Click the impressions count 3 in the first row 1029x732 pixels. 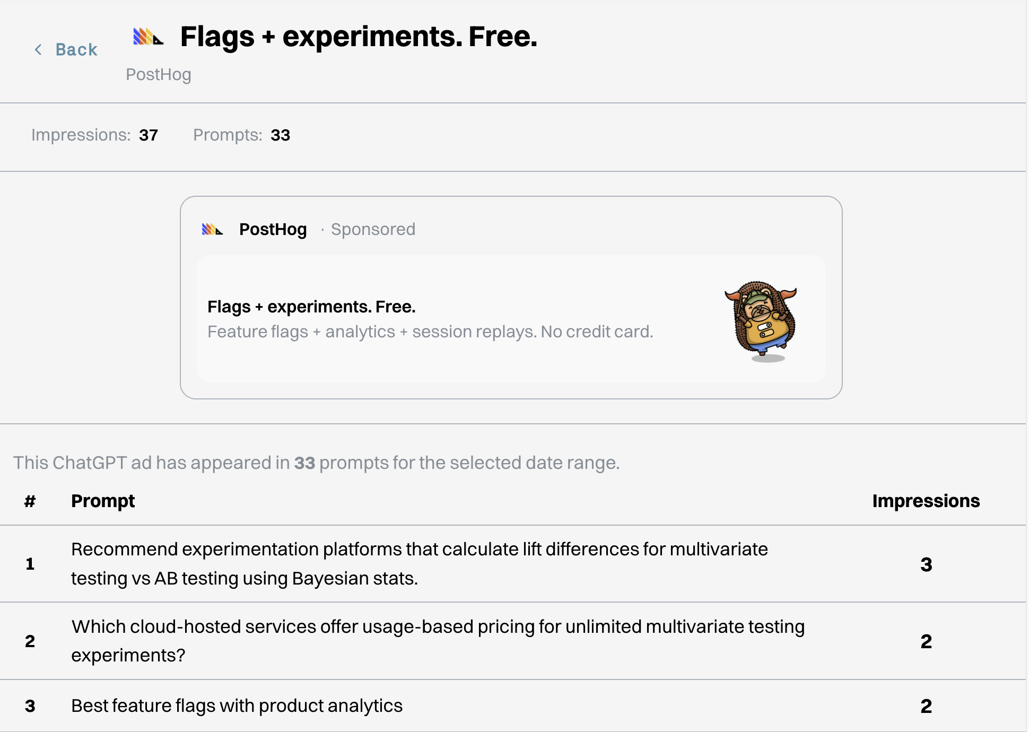[926, 564]
